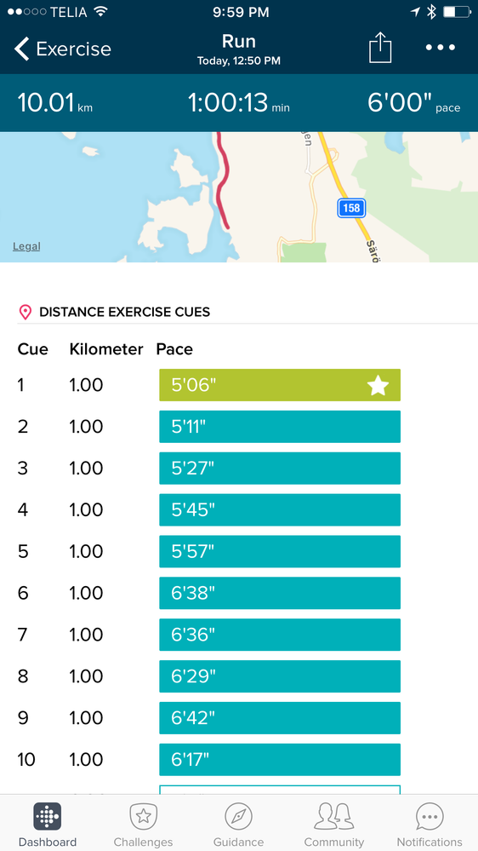This screenshot has width=478, height=851.
Task: Tap the red running route on map
Action: tap(223, 179)
